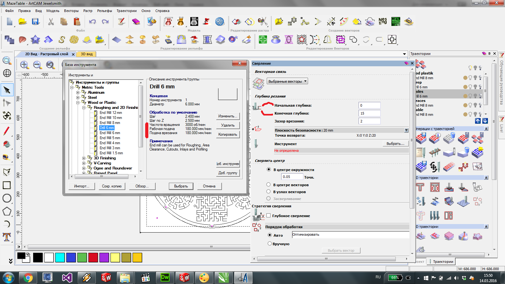Collapse 'Roughing and 2D Finishing' group
The width and height of the screenshot is (505, 284).
click(x=84, y=108)
